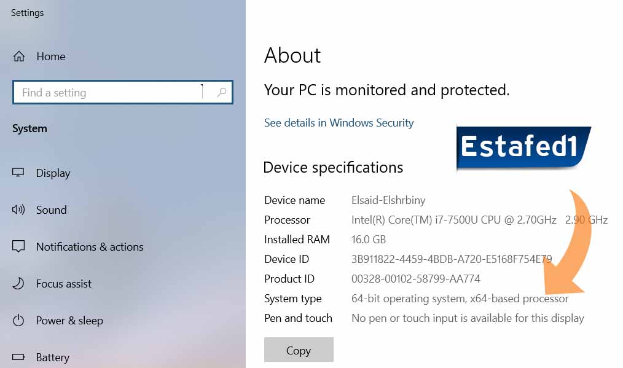Viewport: 623px width, 368px height.
Task: Click the search magnifier icon
Action: coord(222,93)
